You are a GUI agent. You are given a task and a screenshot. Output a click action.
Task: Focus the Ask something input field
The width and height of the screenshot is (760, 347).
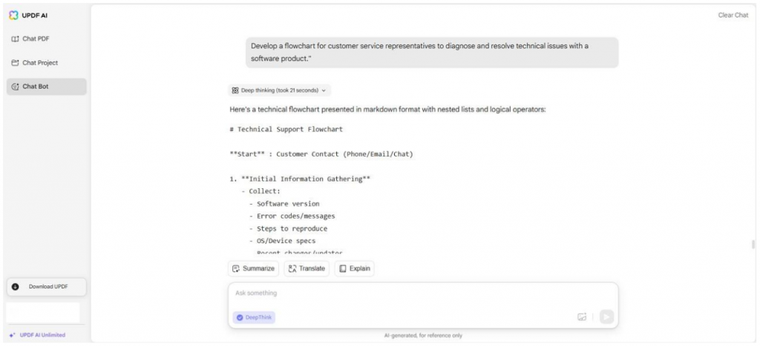423,294
